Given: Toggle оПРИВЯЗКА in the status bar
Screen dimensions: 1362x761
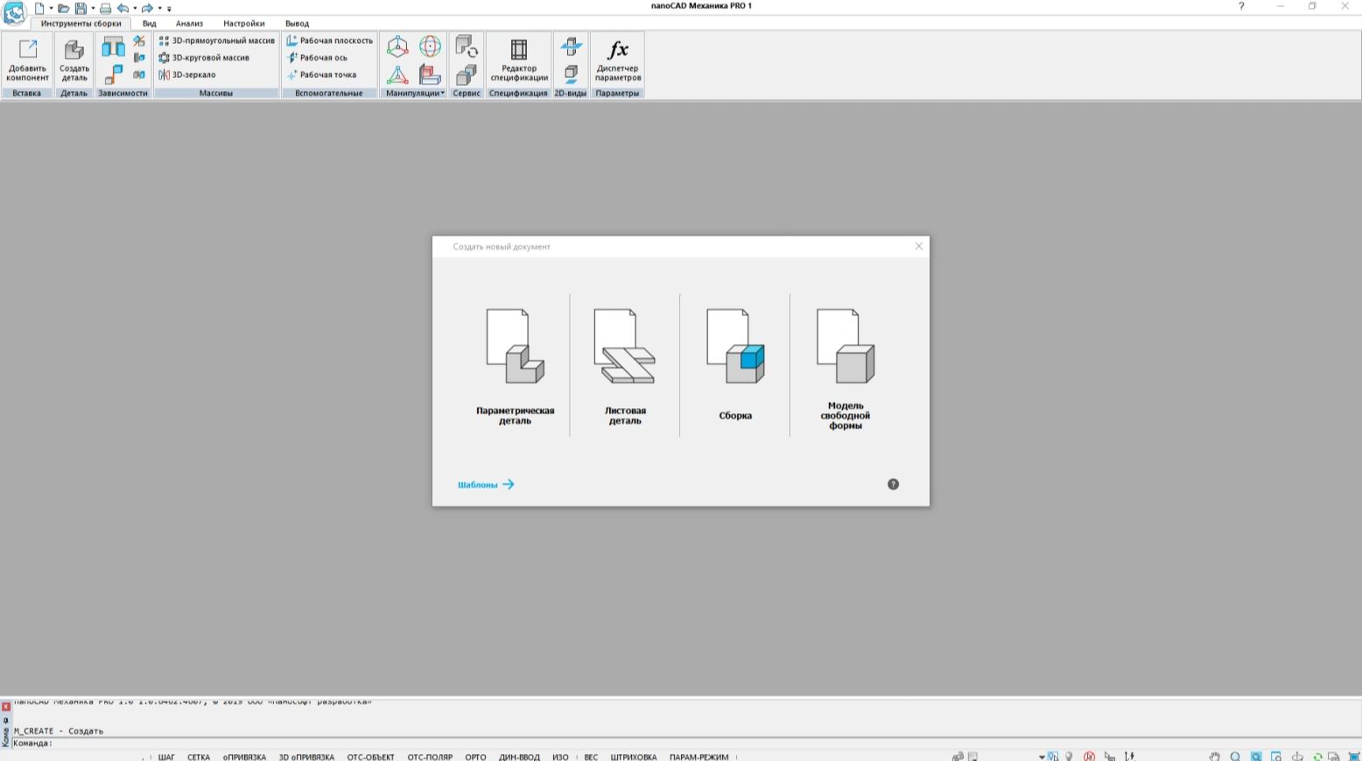Looking at the screenshot, I should coord(244,757).
